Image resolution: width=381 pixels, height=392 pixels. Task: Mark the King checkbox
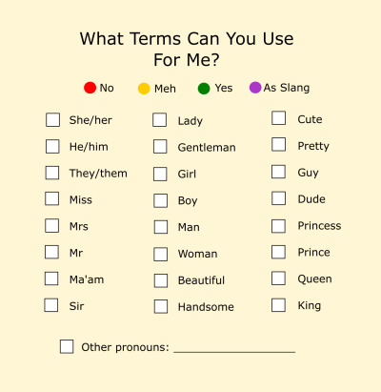coord(278,305)
